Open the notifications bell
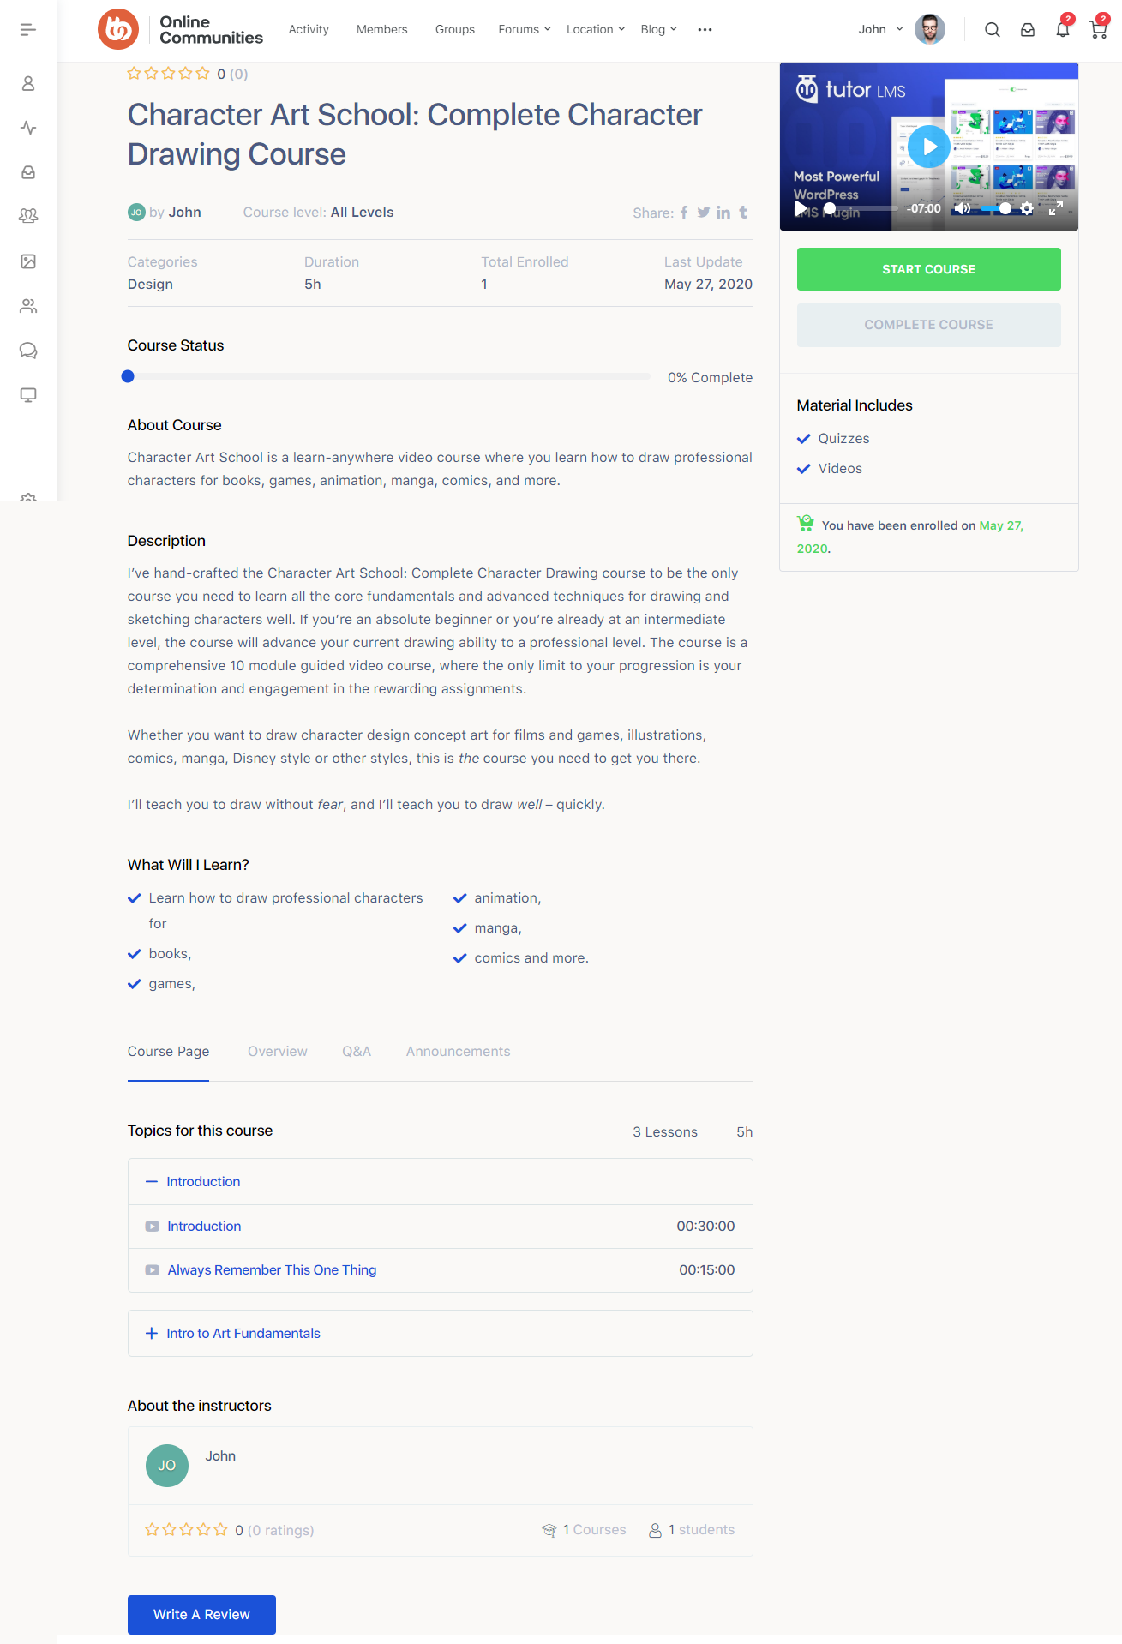1122x1644 pixels. pos(1063,30)
